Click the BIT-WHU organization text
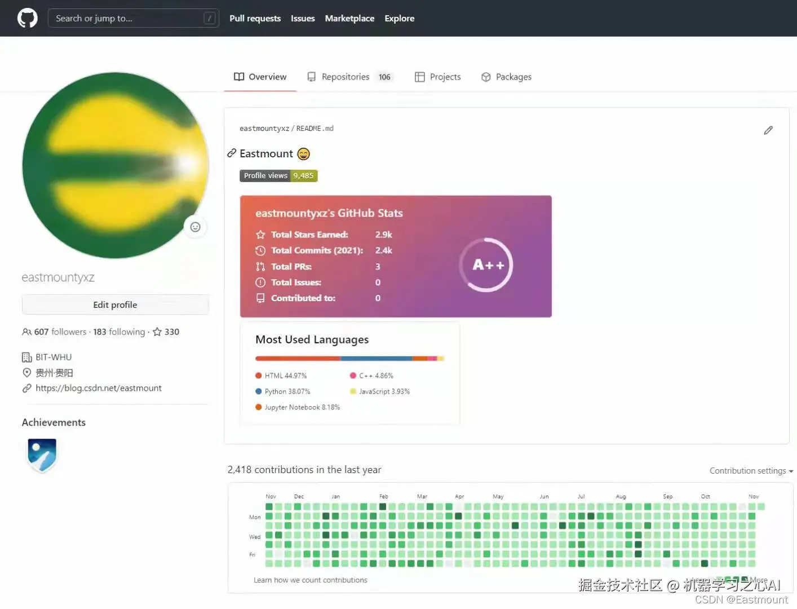797x609 pixels. [54, 357]
